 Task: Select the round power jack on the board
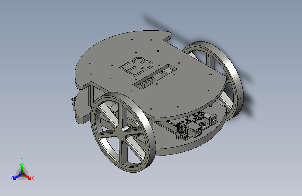point(211,119)
